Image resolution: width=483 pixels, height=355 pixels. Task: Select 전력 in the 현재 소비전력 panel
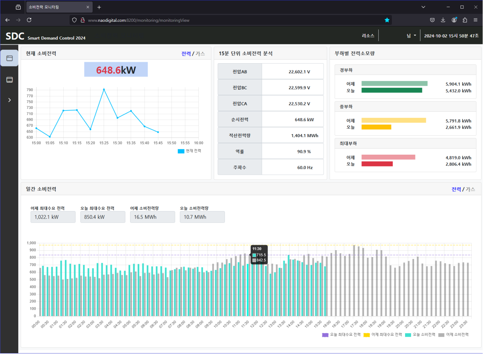point(186,54)
